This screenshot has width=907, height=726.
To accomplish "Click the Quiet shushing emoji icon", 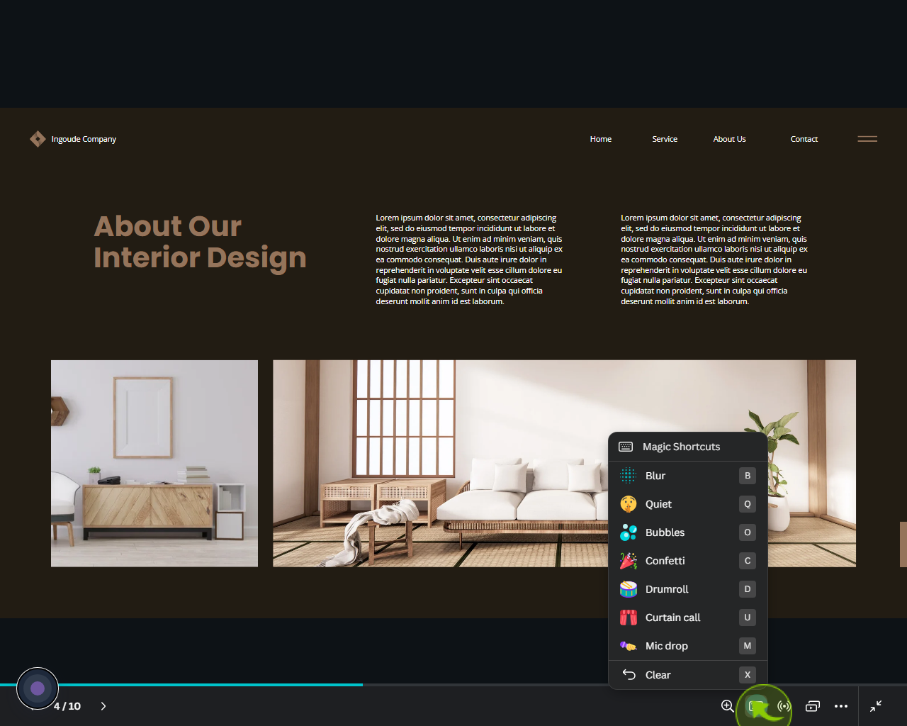I will click(x=629, y=504).
